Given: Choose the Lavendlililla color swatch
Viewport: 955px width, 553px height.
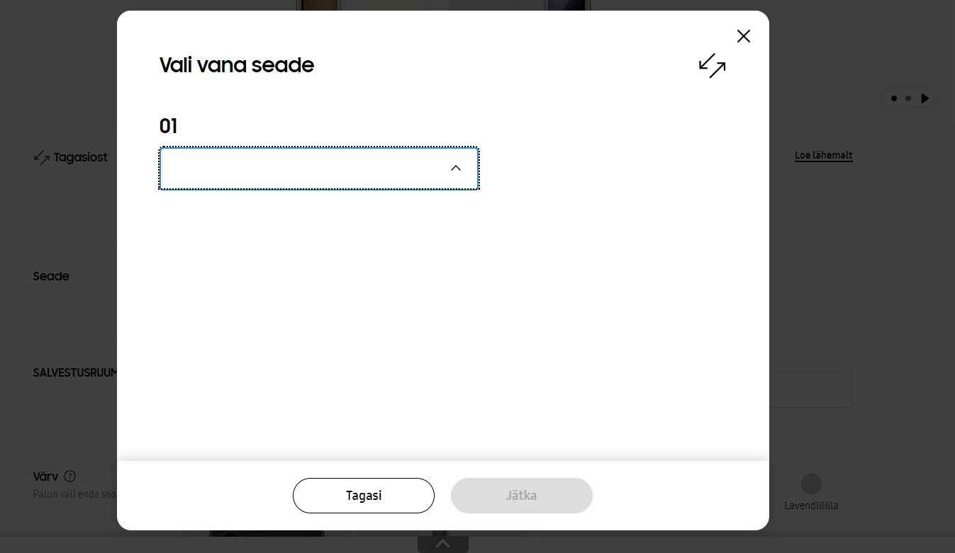Looking at the screenshot, I should pyautogui.click(x=811, y=484).
